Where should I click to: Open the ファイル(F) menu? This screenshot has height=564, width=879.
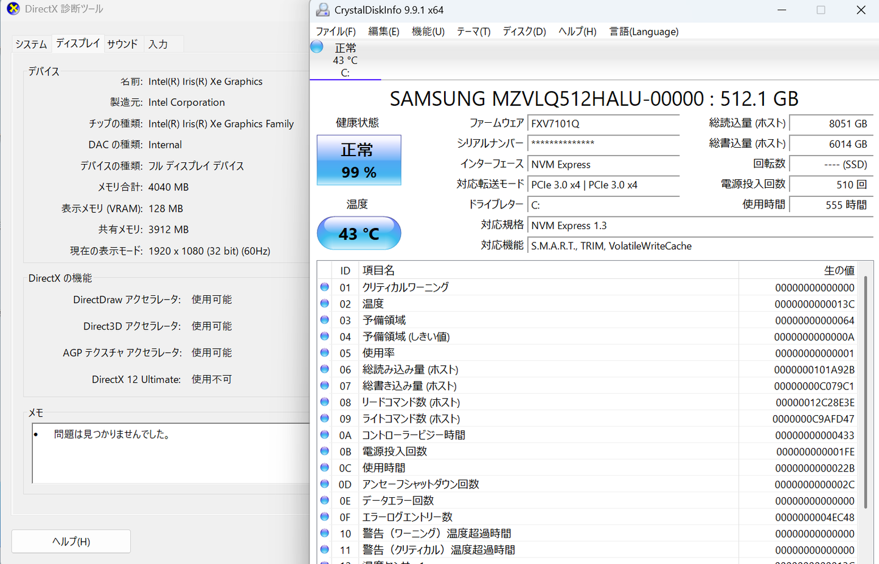pyautogui.click(x=336, y=32)
